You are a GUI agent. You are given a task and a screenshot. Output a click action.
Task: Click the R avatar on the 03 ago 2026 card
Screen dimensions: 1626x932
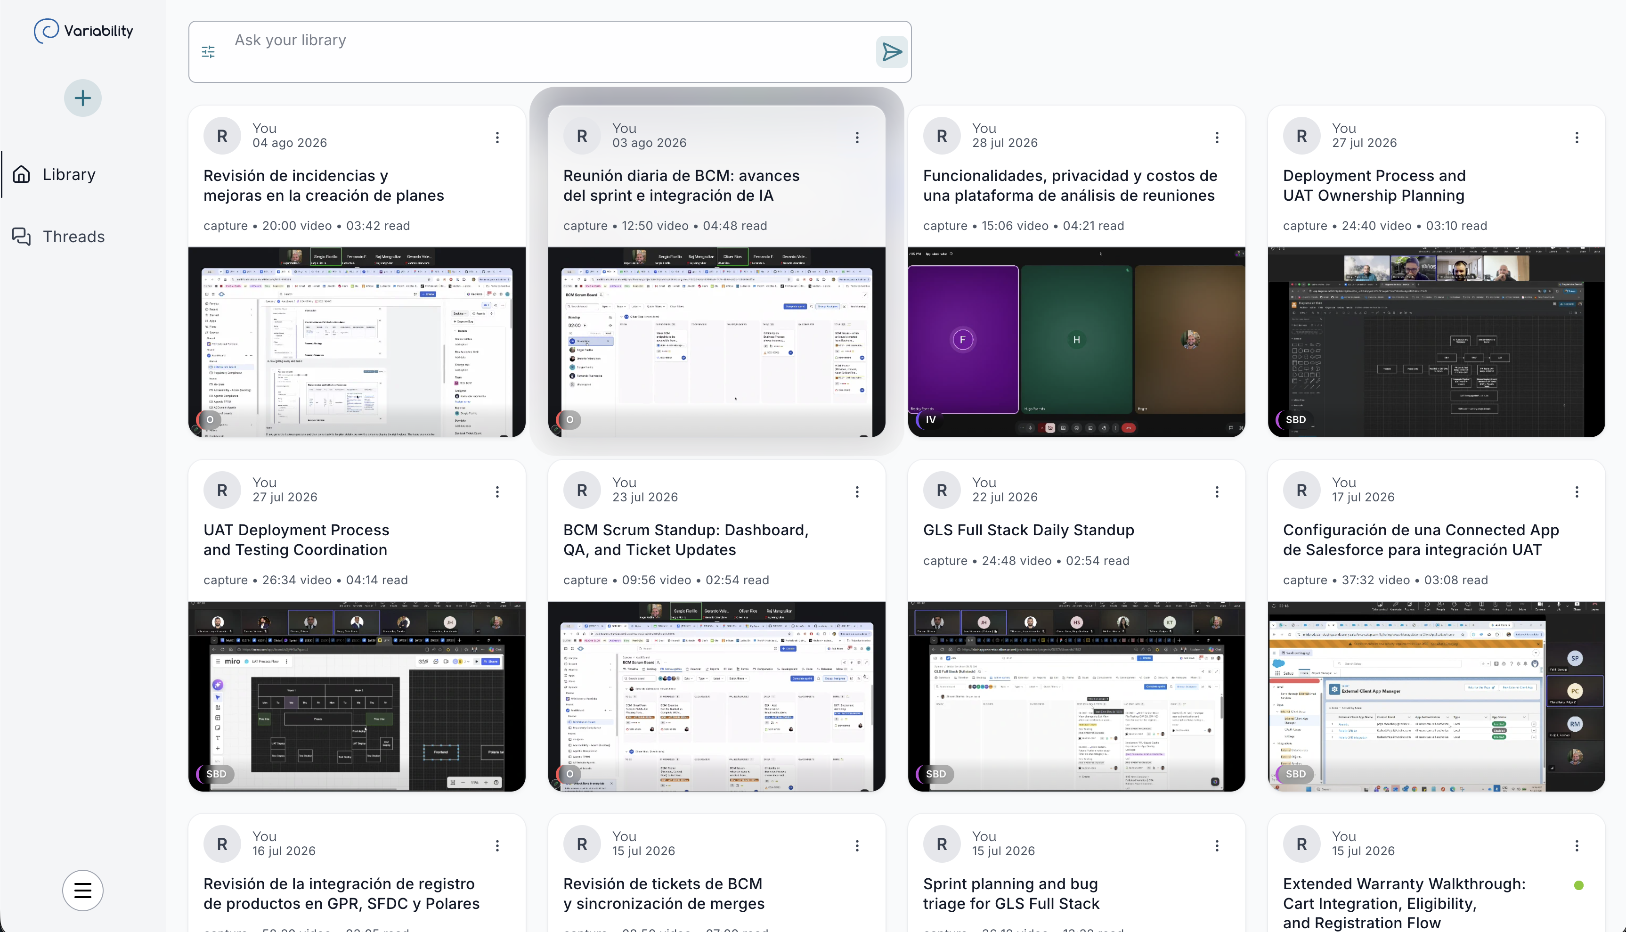[x=582, y=136]
